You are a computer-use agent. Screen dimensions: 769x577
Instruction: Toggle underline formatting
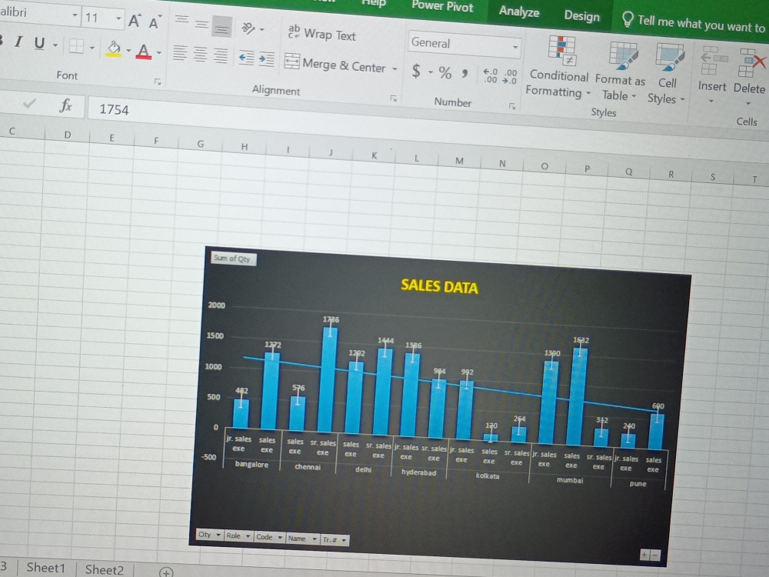[x=39, y=43]
